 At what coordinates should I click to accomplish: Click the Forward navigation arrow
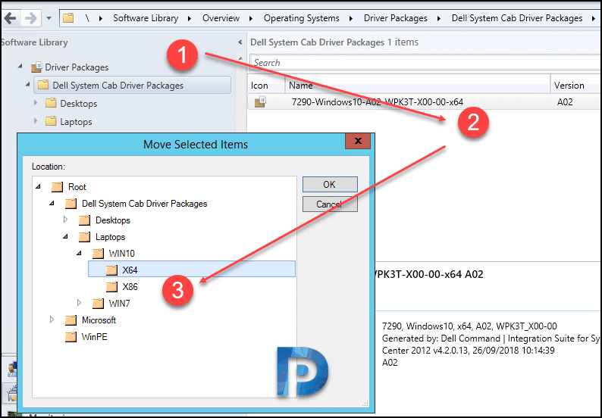[31, 17]
